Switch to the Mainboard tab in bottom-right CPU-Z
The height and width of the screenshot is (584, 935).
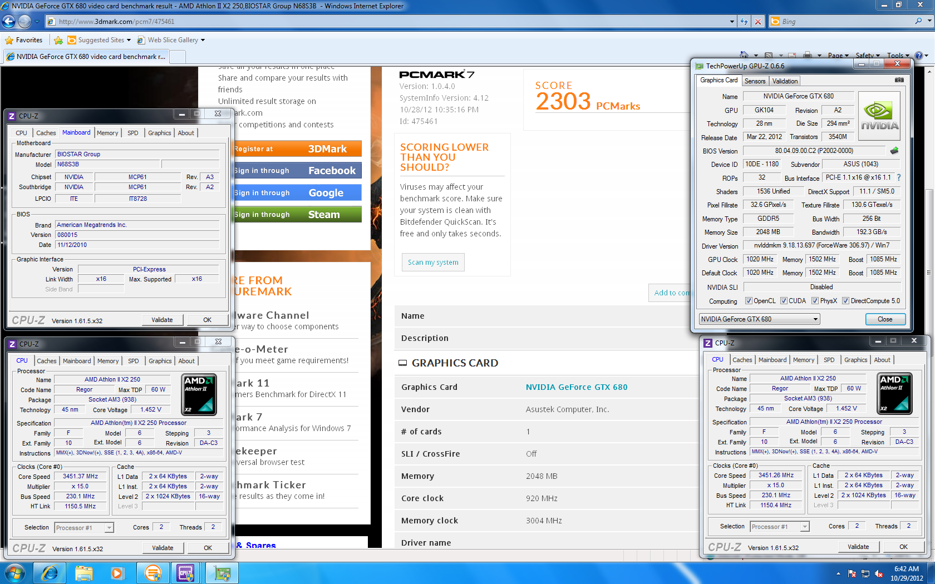[772, 360]
